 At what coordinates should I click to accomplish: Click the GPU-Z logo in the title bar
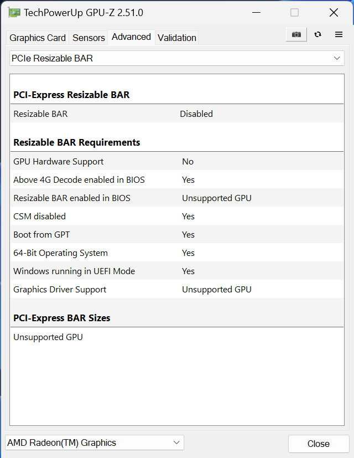14,12
